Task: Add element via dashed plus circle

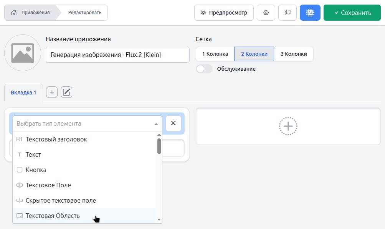Action: 288,126
